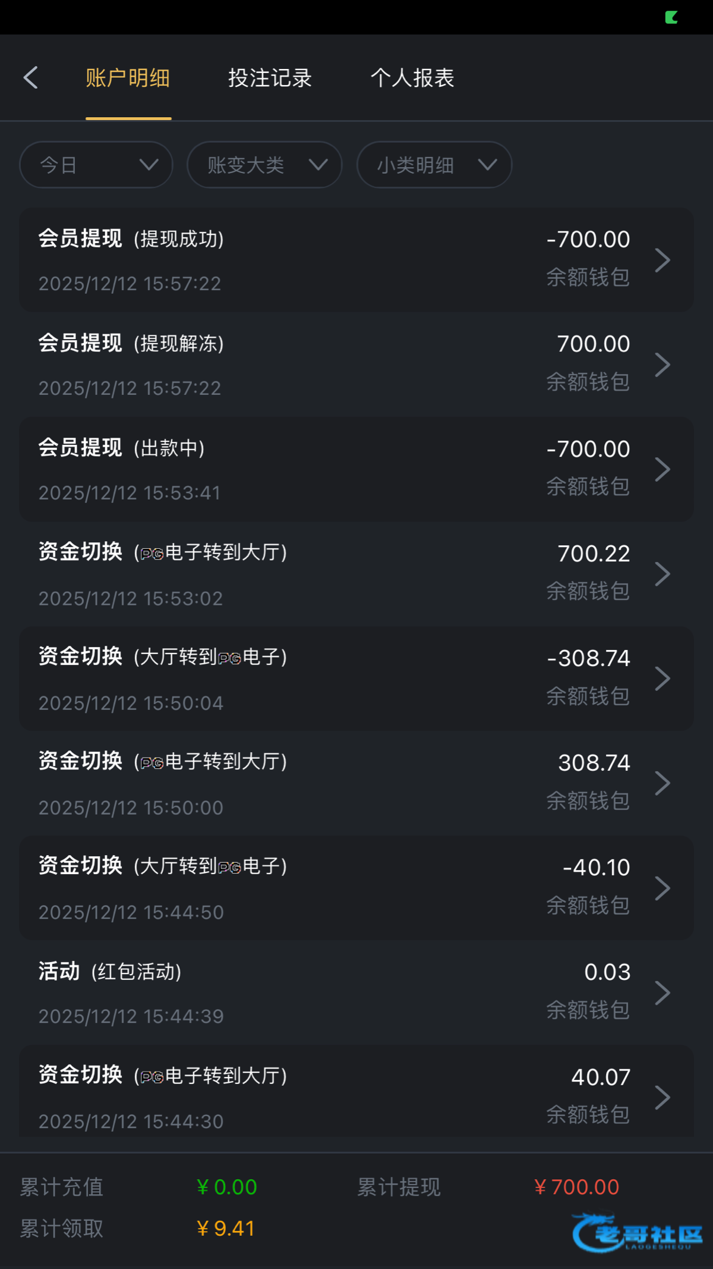Screen dimensions: 713x1269
Task: Tap chevron on 出款中 withdrawal row
Action: point(662,469)
